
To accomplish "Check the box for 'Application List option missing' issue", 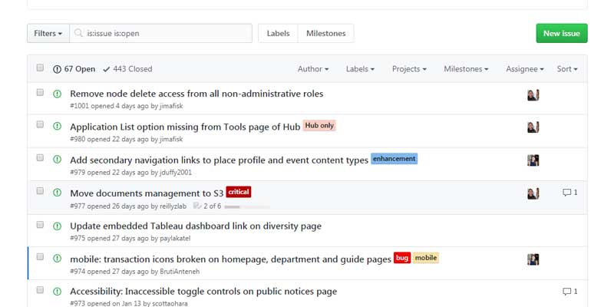I will click(x=40, y=124).
